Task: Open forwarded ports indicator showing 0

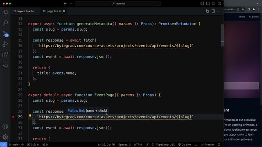Action: point(45,145)
